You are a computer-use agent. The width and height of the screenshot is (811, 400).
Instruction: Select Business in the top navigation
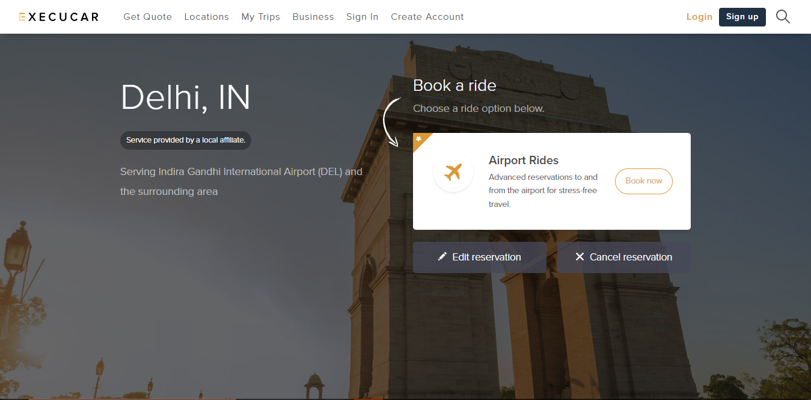[313, 17]
